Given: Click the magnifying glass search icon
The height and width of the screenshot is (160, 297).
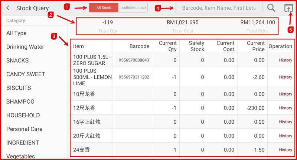Looking at the screenshot, I should tap(271, 8).
